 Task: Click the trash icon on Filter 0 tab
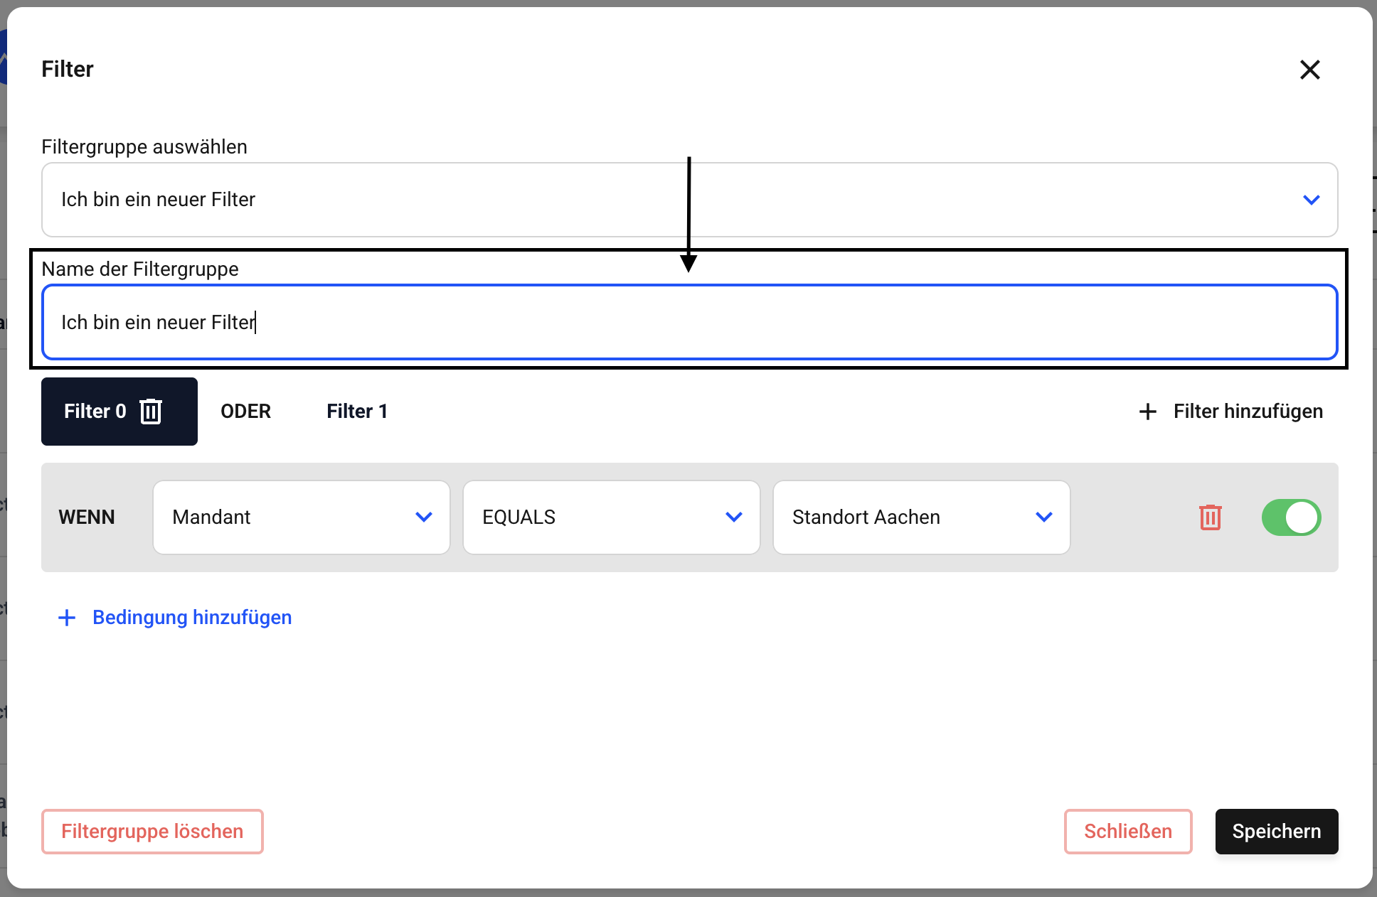click(151, 412)
